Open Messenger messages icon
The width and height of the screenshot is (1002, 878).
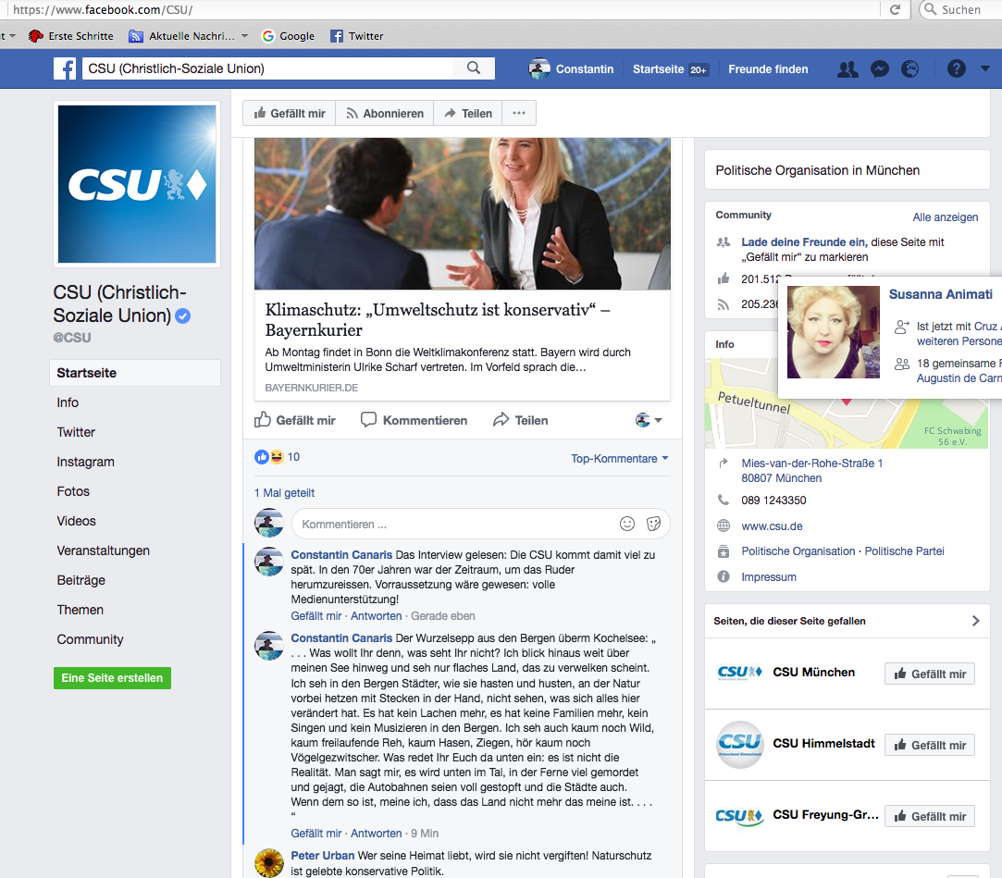tap(879, 69)
